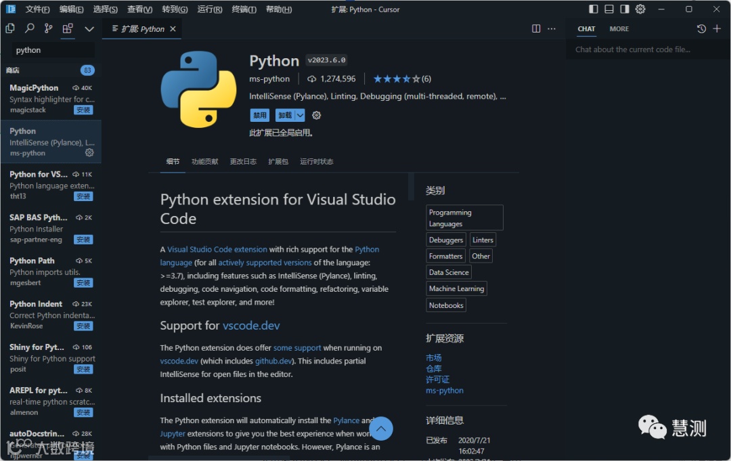Open 市场 marketplace link

click(434, 357)
